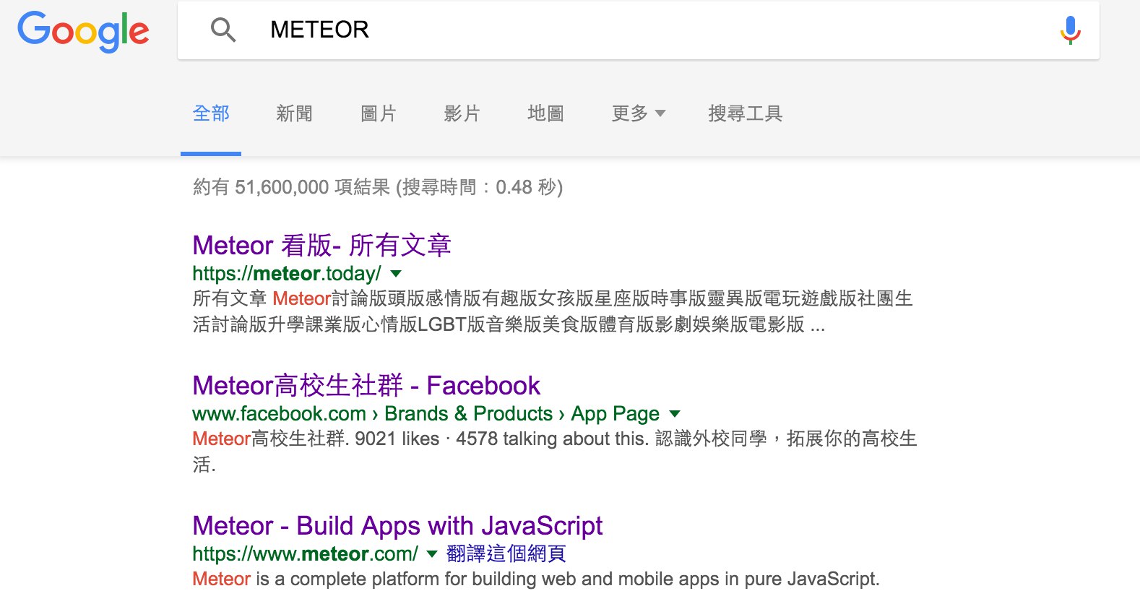Switch to the 新聞 tab
This screenshot has width=1140, height=604.
[294, 113]
